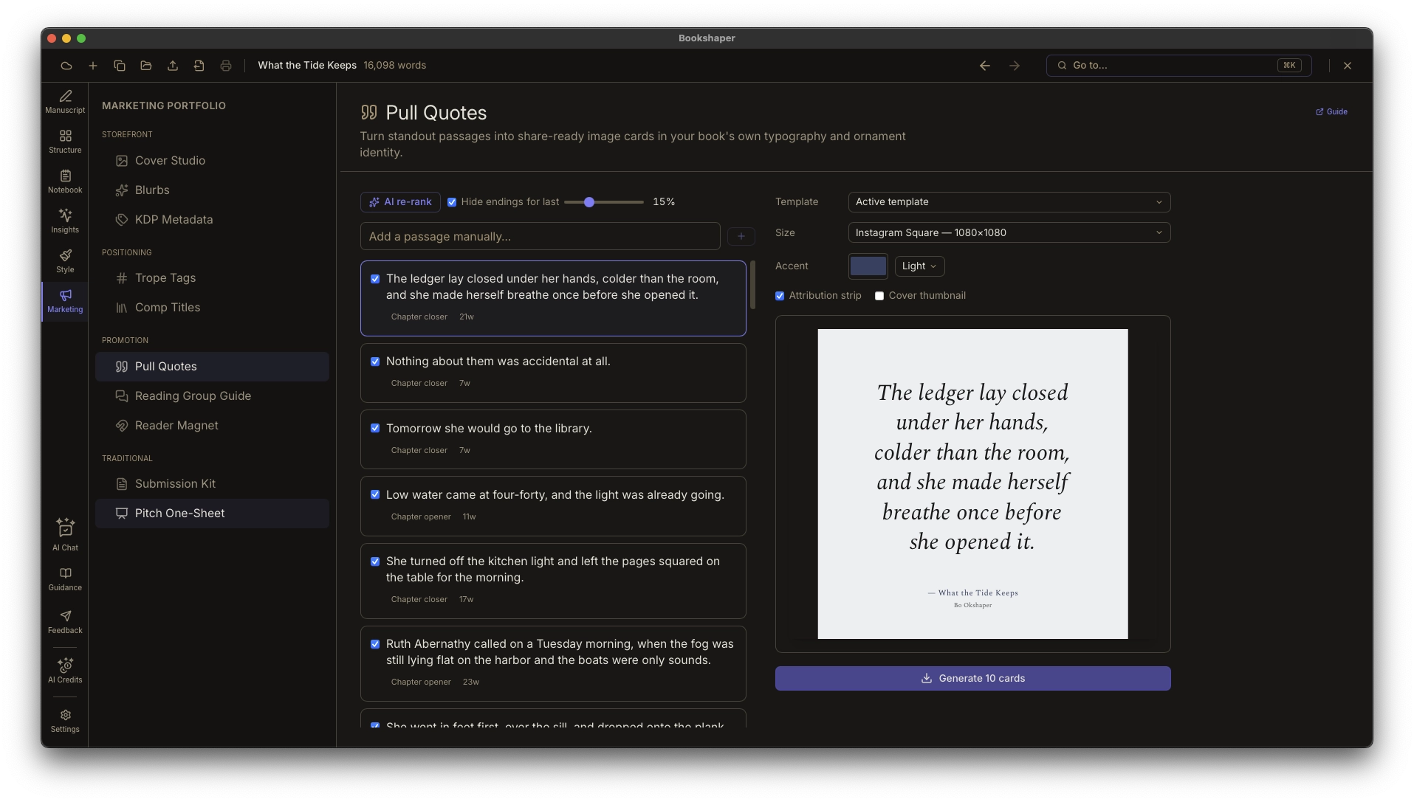Open the Size dropdown

tap(1009, 233)
